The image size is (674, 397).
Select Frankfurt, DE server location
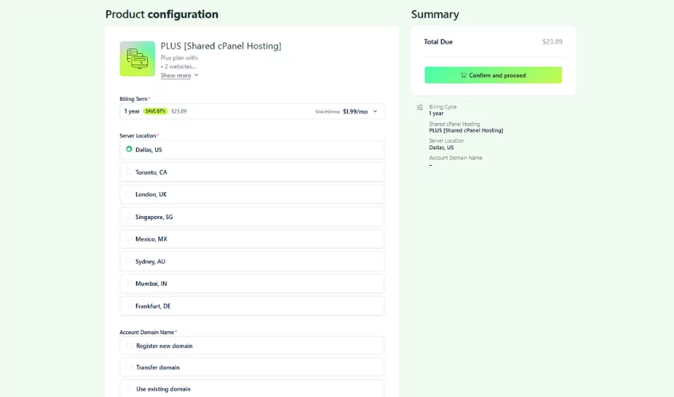click(x=251, y=306)
